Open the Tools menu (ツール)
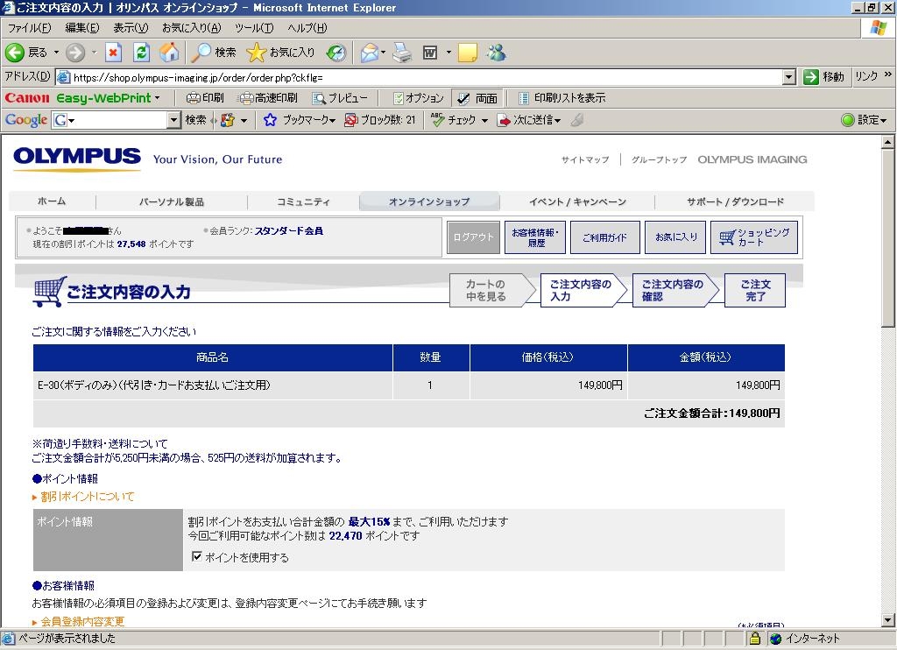This screenshot has width=897, height=650. click(x=254, y=27)
